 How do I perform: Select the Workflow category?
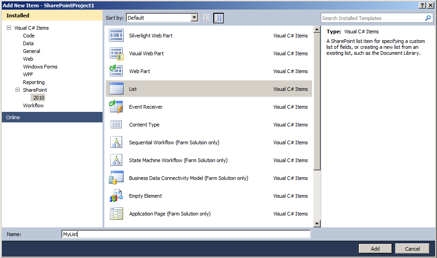point(33,105)
